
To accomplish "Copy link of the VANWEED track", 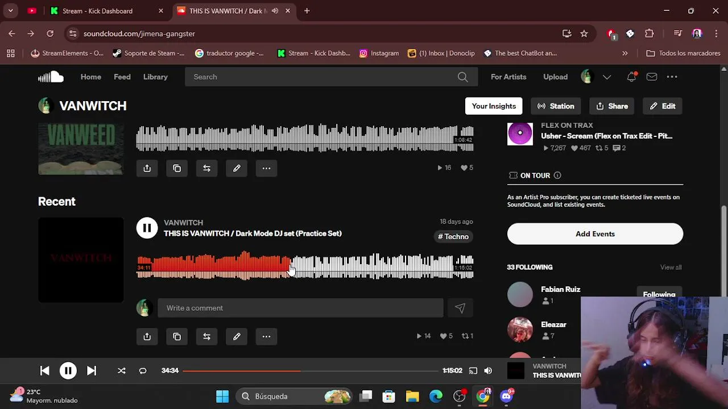I will [177, 168].
